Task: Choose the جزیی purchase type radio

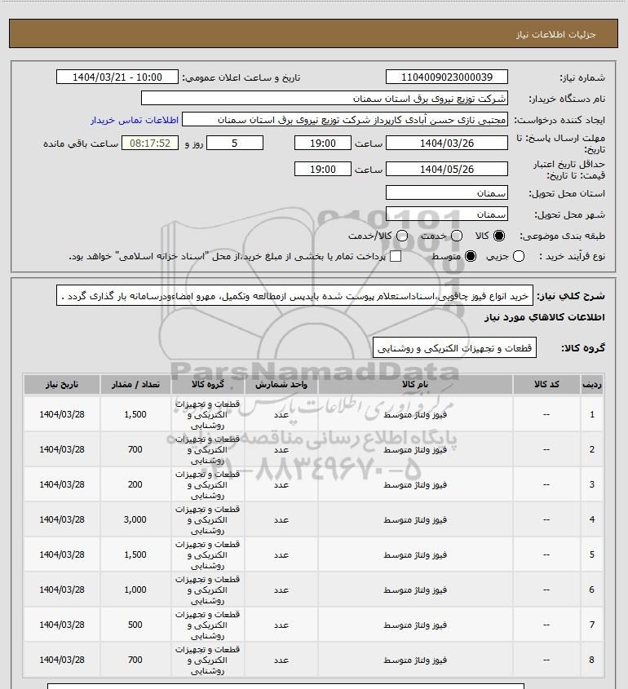Action: pos(519,256)
